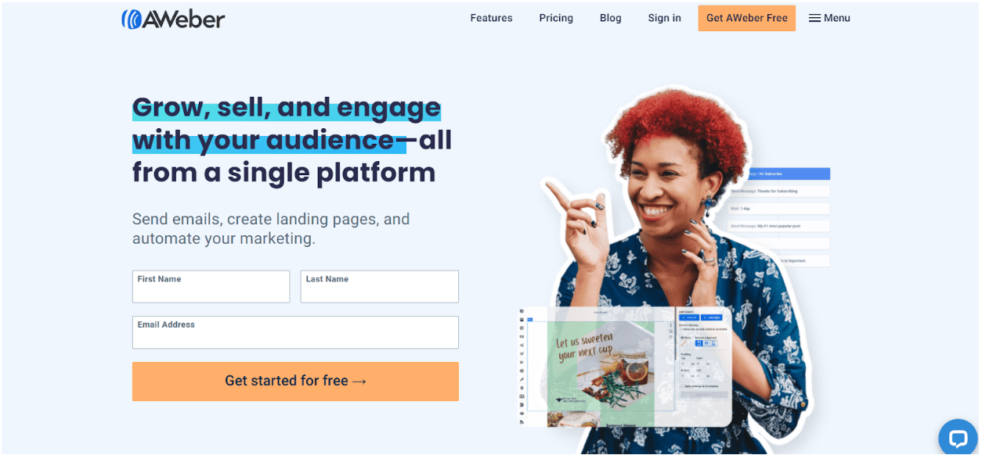The height and width of the screenshot is (455, 982).
Task: Focus the Last Name field
Action: click(380, 287)
